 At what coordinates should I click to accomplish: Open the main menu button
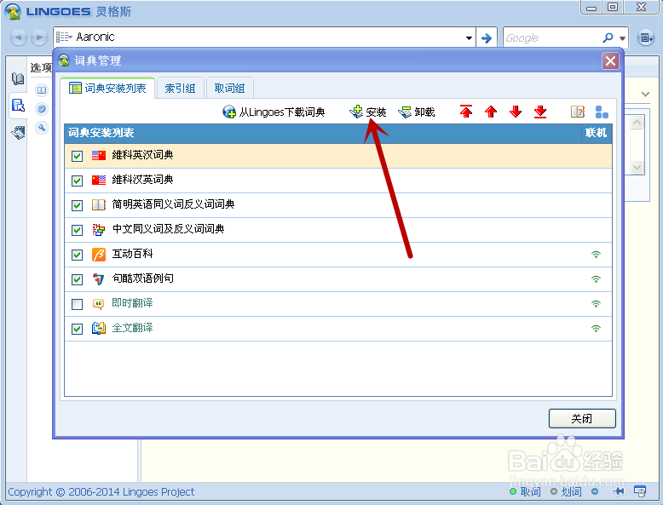click(646, 37)
